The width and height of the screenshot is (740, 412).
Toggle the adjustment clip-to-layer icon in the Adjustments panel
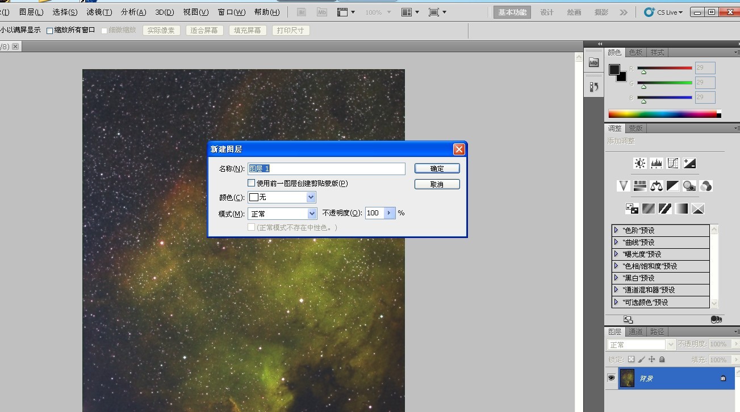click(716, 320)
